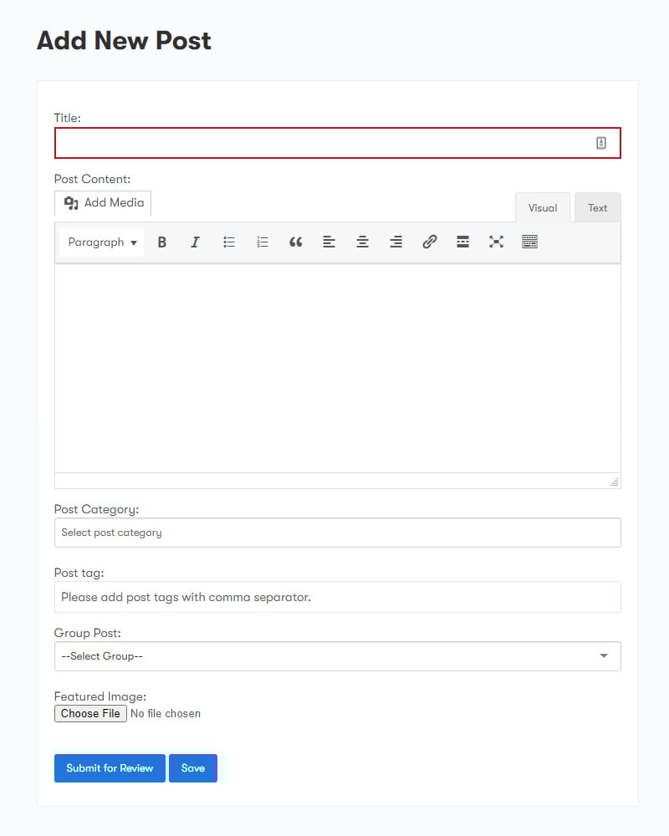669x836 pixels.
Task: Switch to the Text editing tab
Action: 597,207
